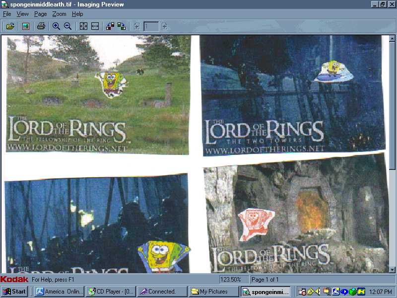The width and height of the screenshot is (397, 298).
Task: Click the 123.50% zoom status field
Action: coord(234,280)
